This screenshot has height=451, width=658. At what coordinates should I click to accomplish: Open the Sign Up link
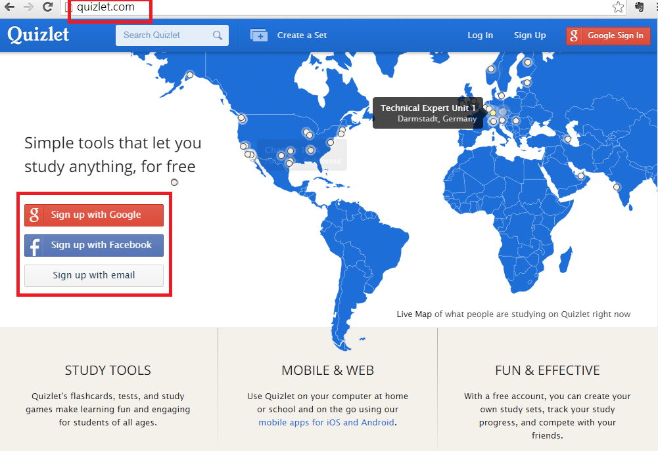point(530,35)
